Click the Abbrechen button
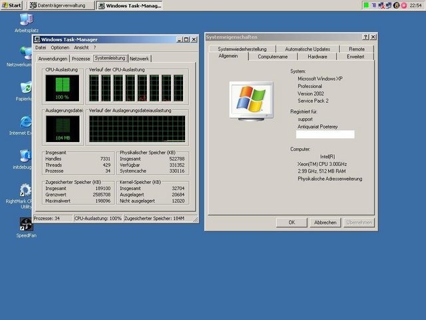Viewport: 426px width, 320px height. click(325, 222)
